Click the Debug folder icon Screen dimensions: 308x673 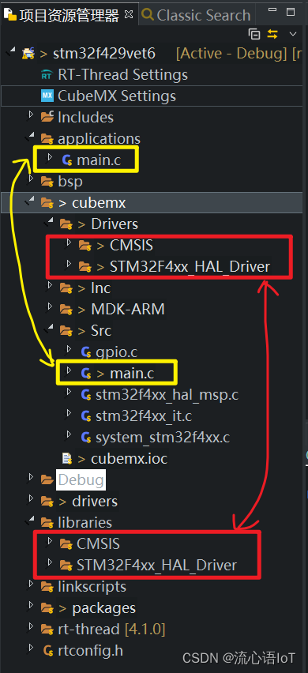pyautogui.click(x=47, y=480)
